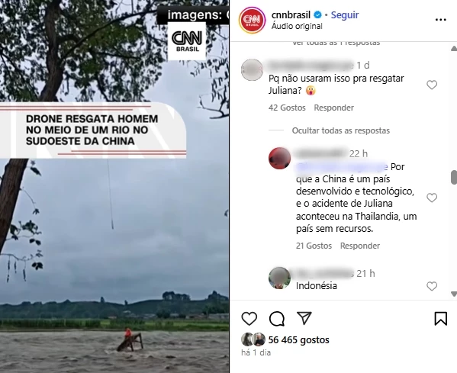Open the Áudio original link

pyautogui.click(x=297, y=26)
